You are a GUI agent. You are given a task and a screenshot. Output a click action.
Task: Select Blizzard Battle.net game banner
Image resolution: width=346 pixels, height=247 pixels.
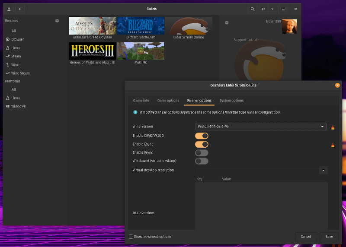[x=141, y=26]
